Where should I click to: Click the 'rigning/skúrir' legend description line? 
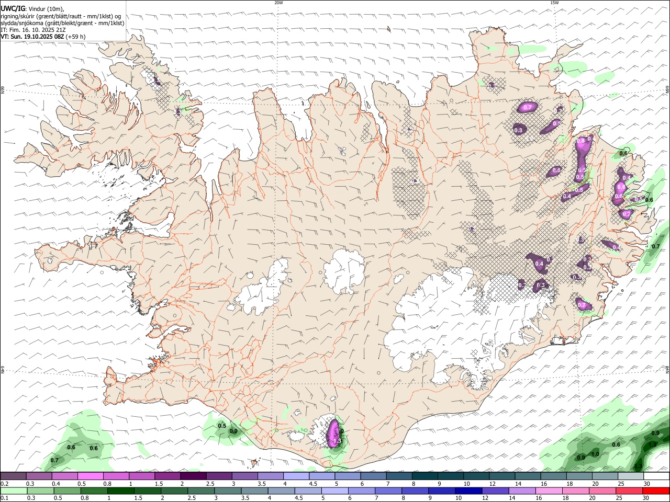[61, 16]
